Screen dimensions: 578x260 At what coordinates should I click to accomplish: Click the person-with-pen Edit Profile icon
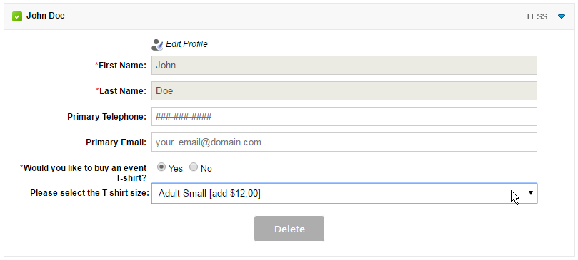(x=157, y=45)
